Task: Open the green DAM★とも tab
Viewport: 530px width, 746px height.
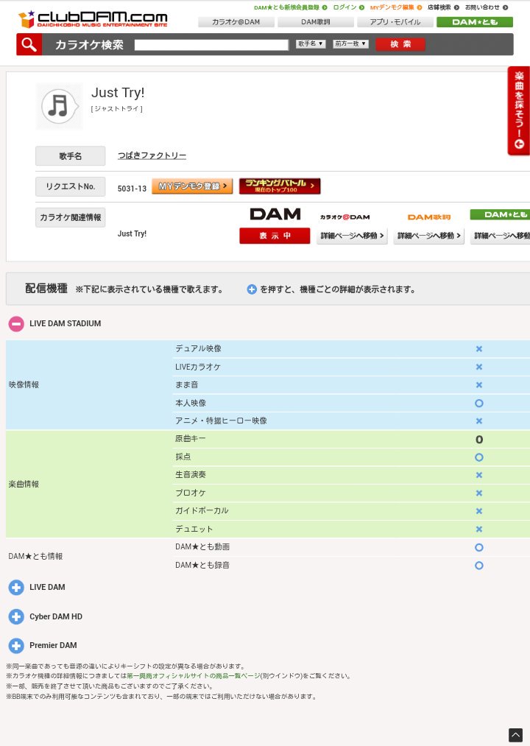Action: pos(475,22)
